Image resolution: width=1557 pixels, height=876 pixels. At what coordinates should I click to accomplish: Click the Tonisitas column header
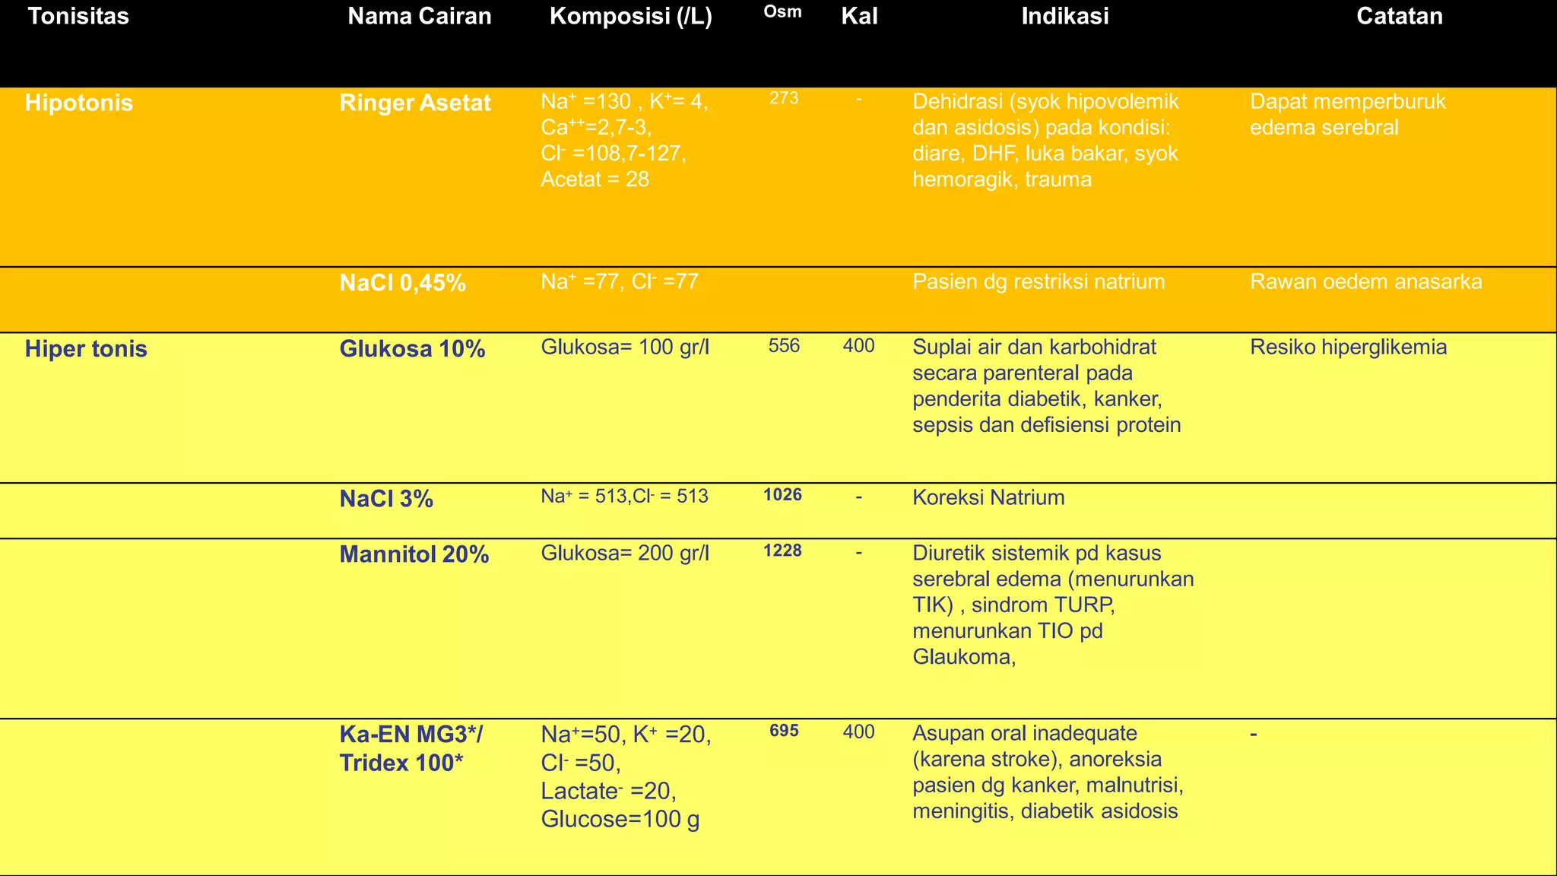pos(78,17)
